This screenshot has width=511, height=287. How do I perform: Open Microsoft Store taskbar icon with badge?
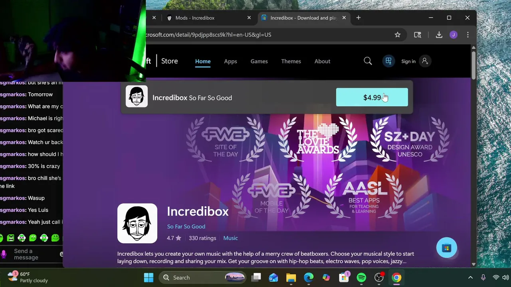[x=344, y=277]
